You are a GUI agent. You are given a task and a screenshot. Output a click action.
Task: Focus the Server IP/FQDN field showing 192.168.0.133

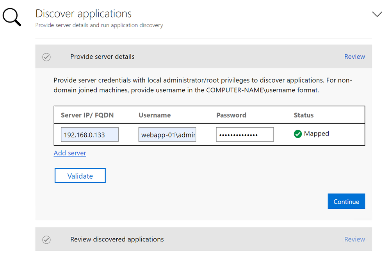[90, 135]
